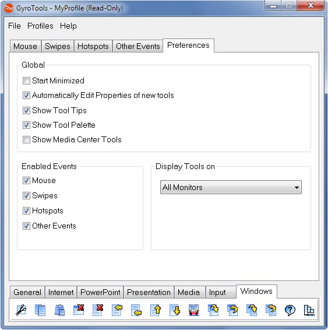Switch to the PowerPoint tool tab
This screenshot has height=330, width=328.
(100, 292)
